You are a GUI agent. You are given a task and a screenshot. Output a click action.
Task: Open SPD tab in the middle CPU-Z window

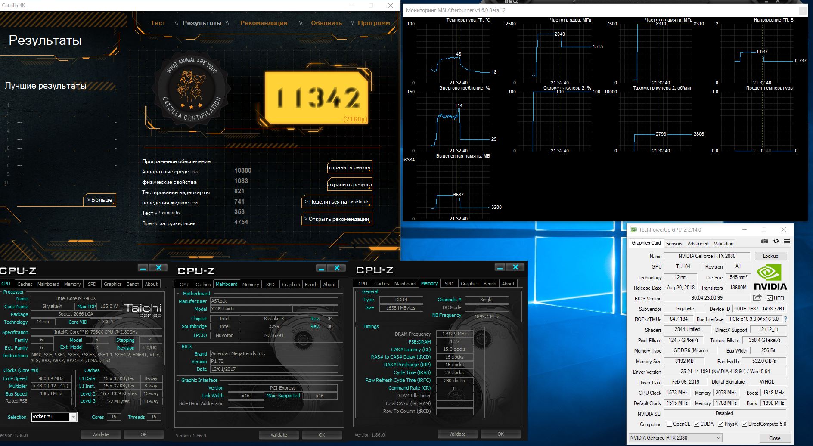pyautogui.click(x=270, y=285)
